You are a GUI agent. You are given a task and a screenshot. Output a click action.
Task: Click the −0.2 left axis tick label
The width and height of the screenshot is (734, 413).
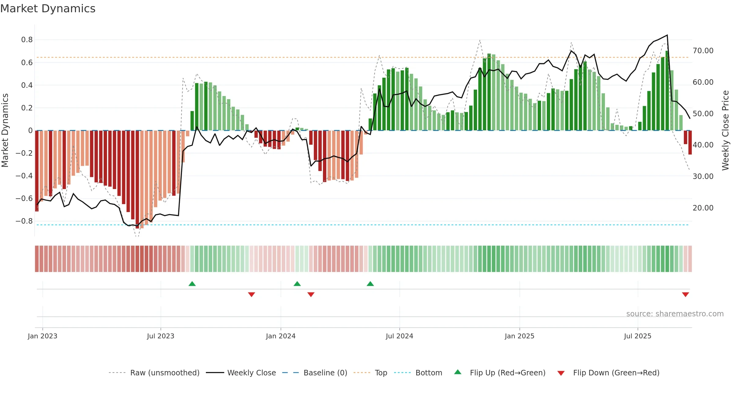click(x=24, y=153)
